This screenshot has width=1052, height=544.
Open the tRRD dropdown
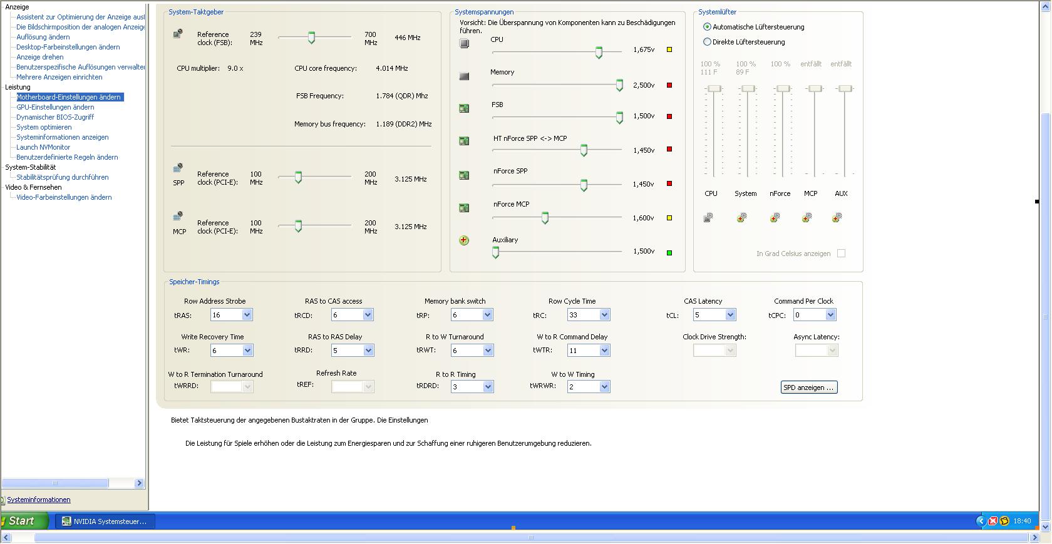click(368, 351)
